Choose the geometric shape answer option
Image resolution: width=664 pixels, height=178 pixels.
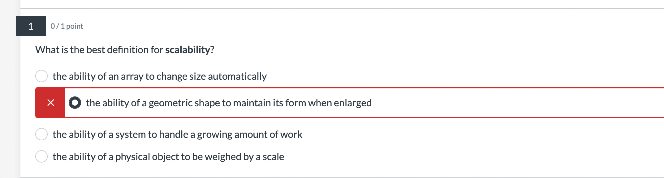click(x=229, y=102)
